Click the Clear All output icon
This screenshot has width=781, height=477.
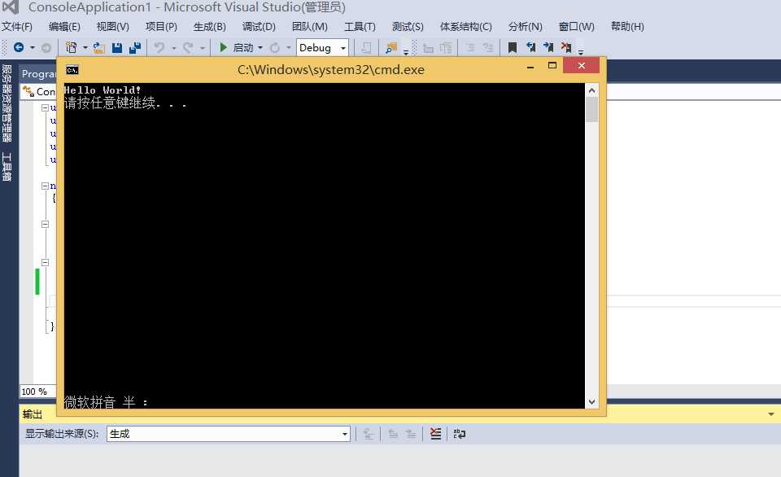click(x=436, y=434)
